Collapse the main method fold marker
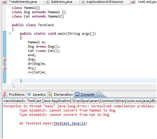 coord(10,33)
